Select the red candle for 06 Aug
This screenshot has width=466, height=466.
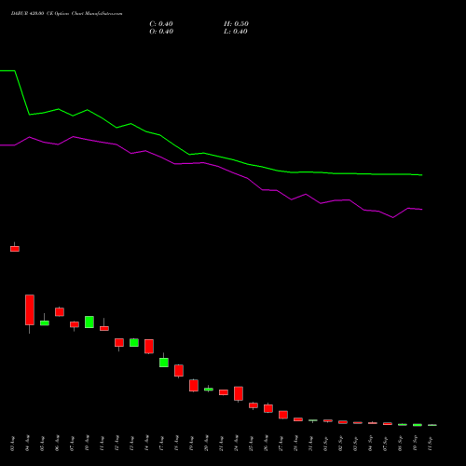tap(60, 312)
